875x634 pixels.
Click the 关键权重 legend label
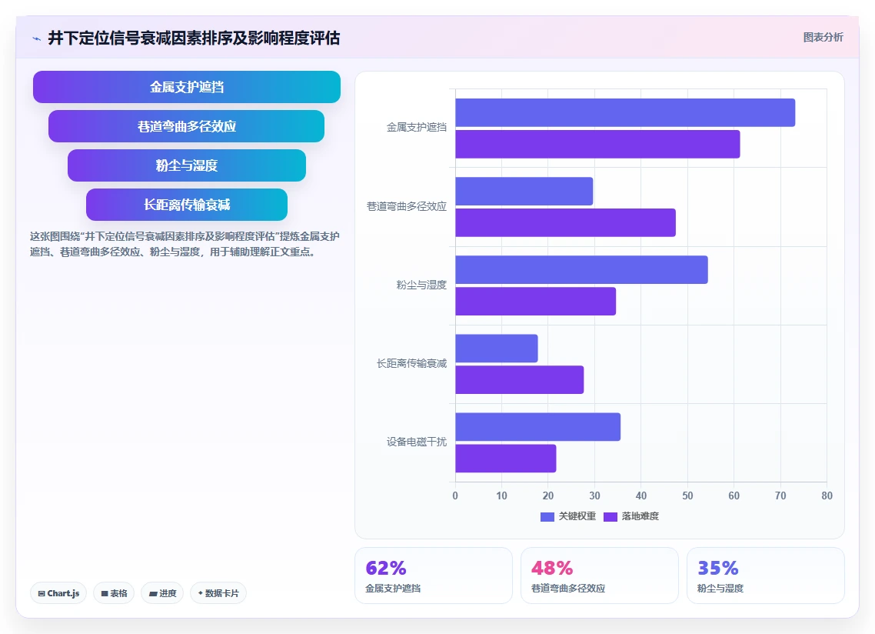[577, 517]
